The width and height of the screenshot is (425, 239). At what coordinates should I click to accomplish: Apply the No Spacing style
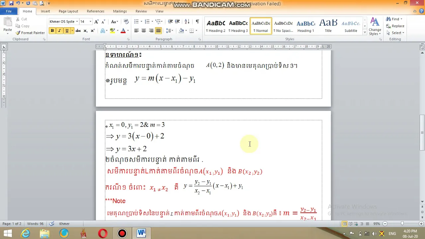tap(283, 26)
